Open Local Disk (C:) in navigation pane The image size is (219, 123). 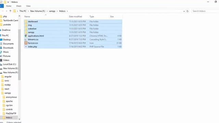point(10,64)
